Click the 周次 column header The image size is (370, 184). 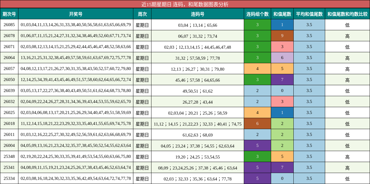[x=143, y=14]
